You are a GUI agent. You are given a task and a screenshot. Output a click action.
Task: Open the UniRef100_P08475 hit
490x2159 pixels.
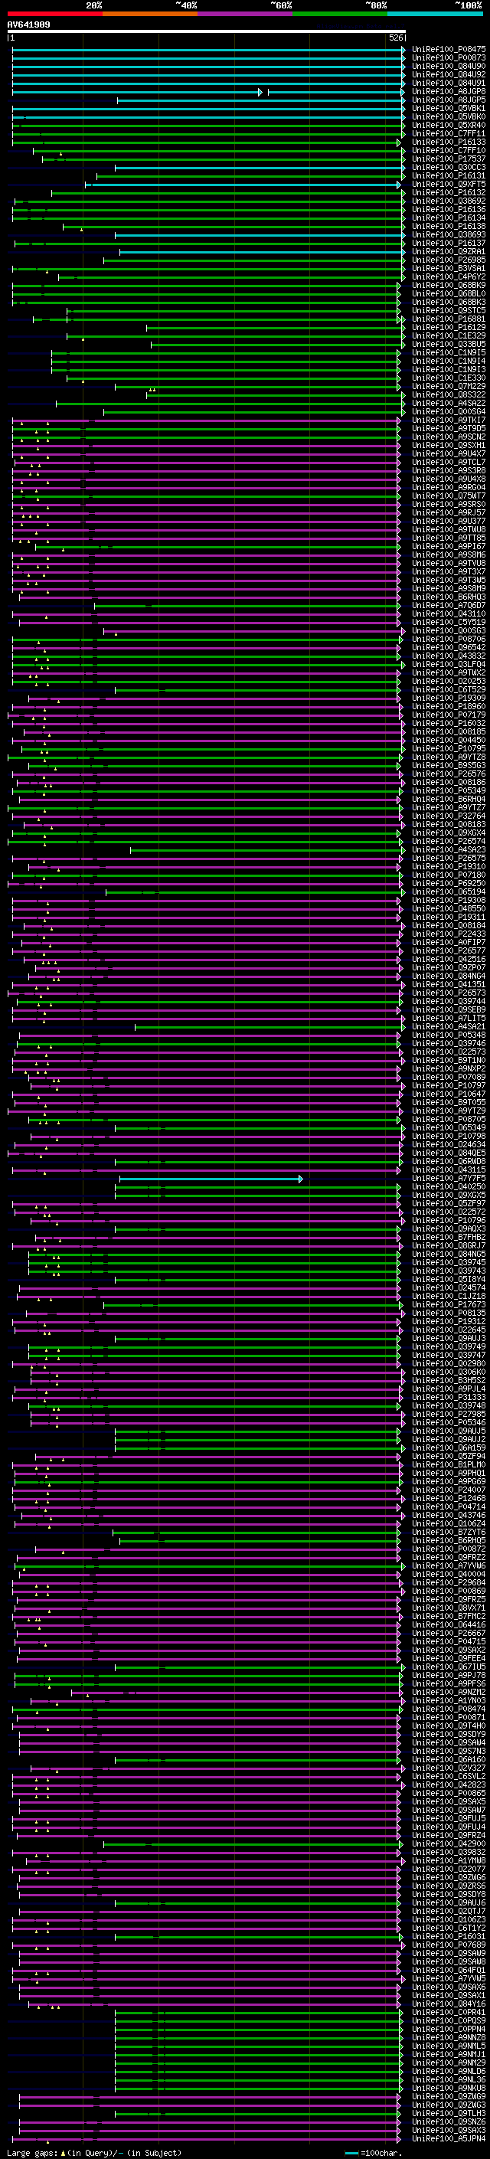click(449, 50)
